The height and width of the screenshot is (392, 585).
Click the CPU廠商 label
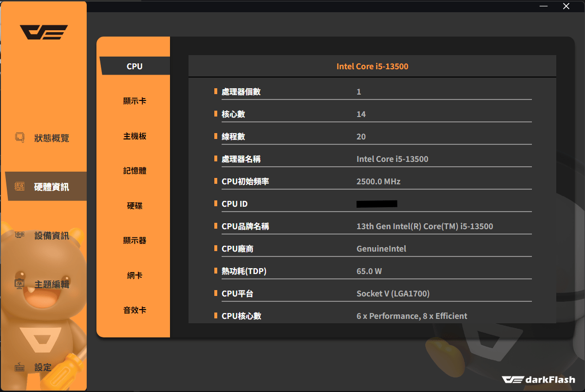pyautogui.click(x=237, y=249)
